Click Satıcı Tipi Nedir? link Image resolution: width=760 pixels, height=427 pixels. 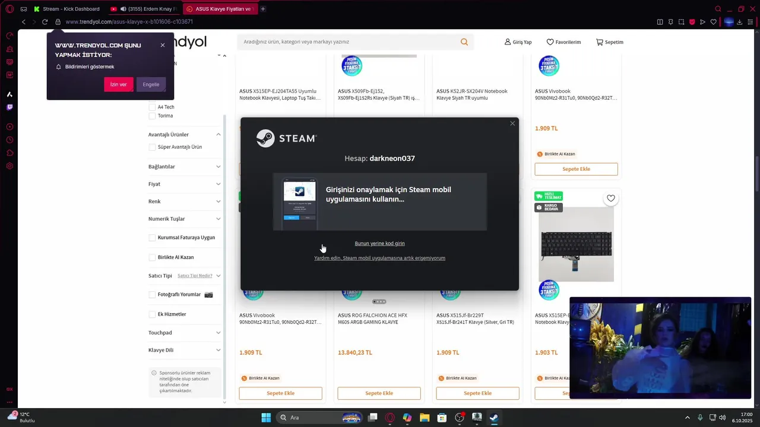[195, 276]
